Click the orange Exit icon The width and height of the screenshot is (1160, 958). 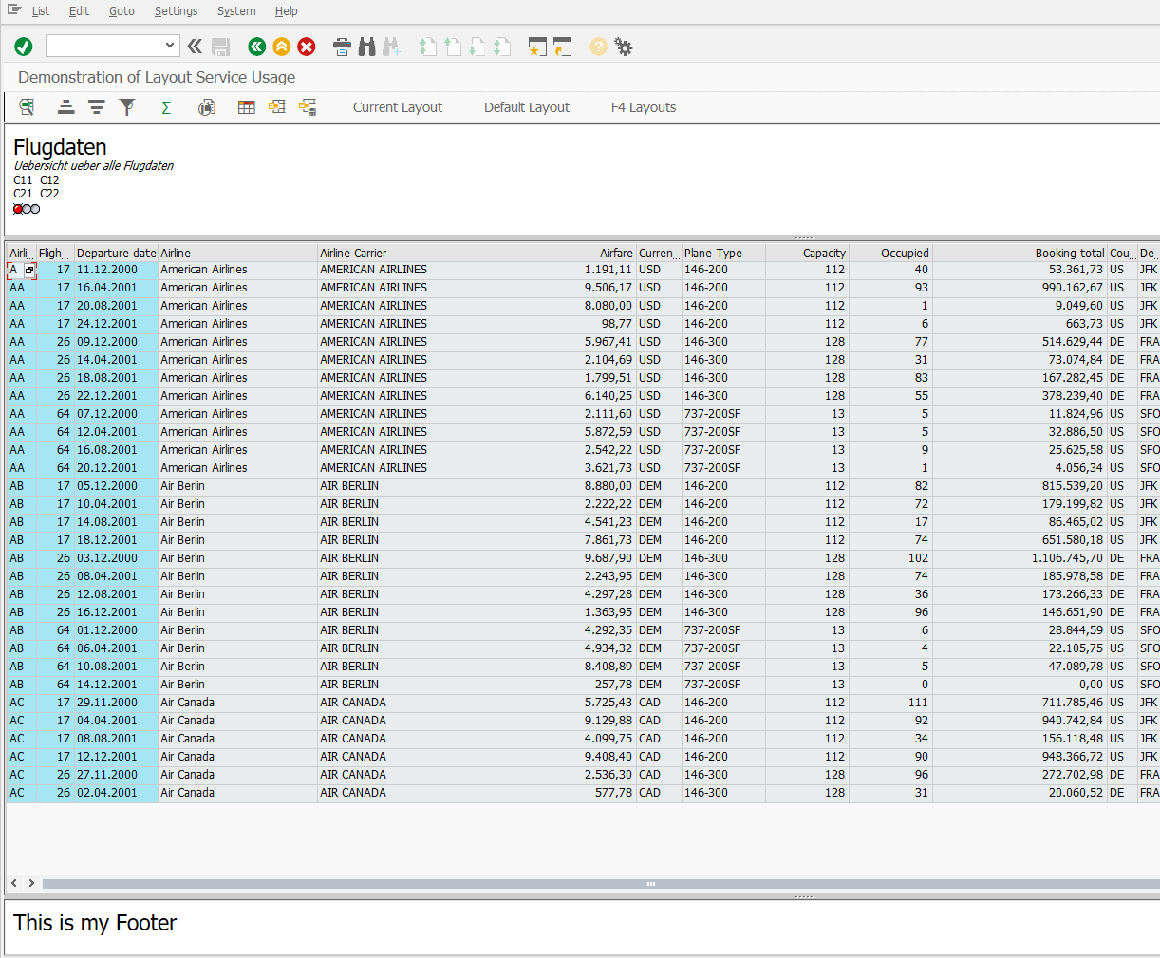(x=282, y=47)
